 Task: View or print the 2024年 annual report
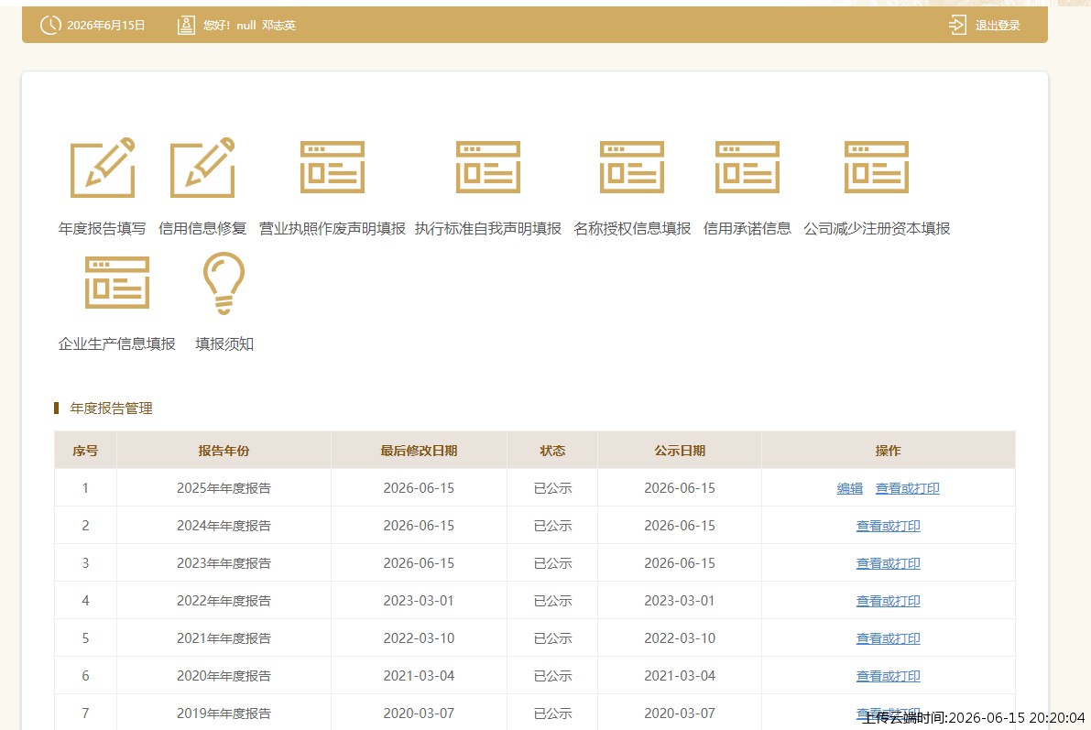(888, 526)
